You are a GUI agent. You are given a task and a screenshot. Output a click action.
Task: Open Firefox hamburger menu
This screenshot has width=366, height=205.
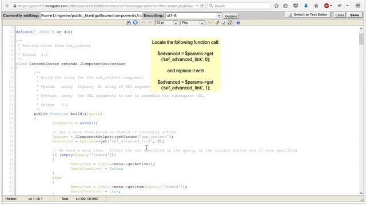click(358, 6)
